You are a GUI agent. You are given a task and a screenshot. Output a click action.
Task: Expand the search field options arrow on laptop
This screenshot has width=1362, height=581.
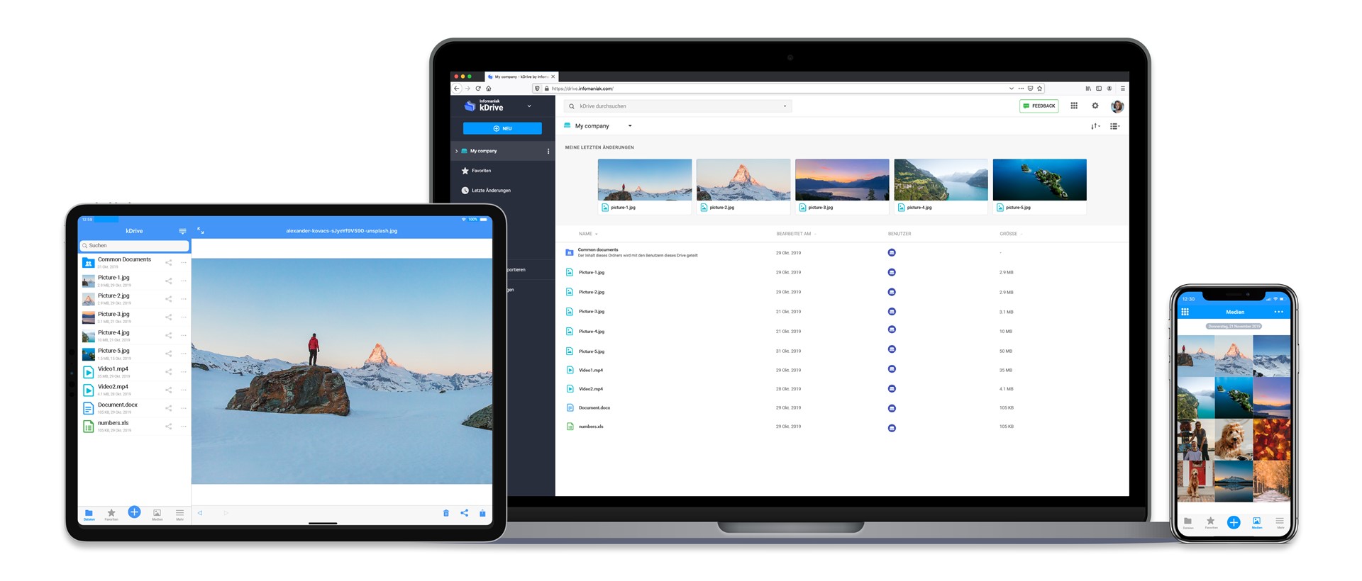(785, 106)
